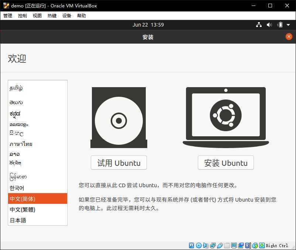
Task: Open the 控制 menu
Action: click(23, 16)
